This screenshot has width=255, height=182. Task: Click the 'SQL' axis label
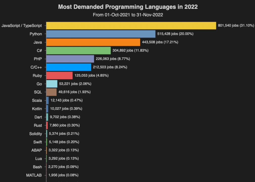click(38, 92)
